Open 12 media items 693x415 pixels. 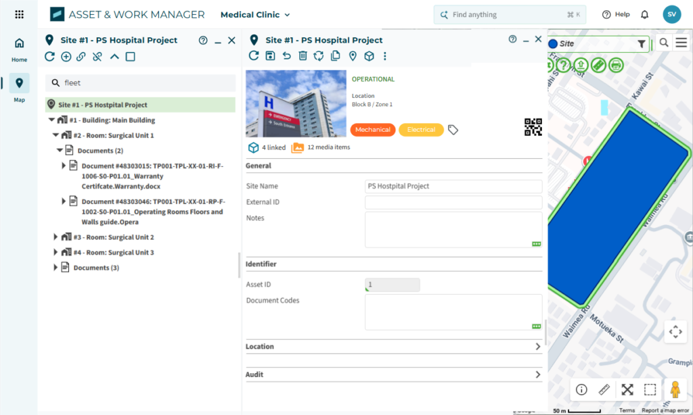[321, 147]
